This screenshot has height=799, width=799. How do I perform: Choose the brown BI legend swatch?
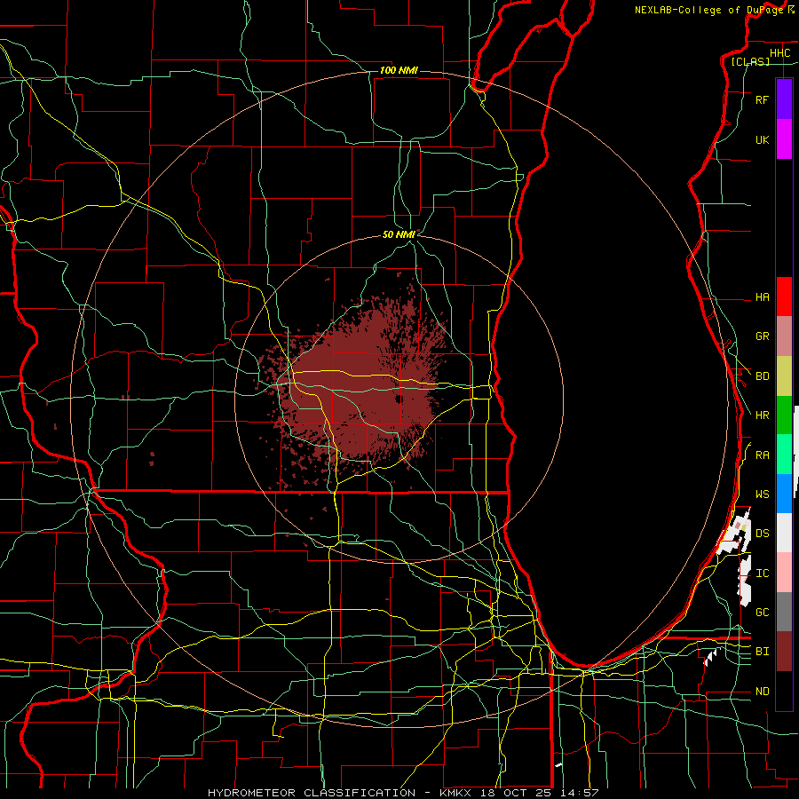[784, 652]
